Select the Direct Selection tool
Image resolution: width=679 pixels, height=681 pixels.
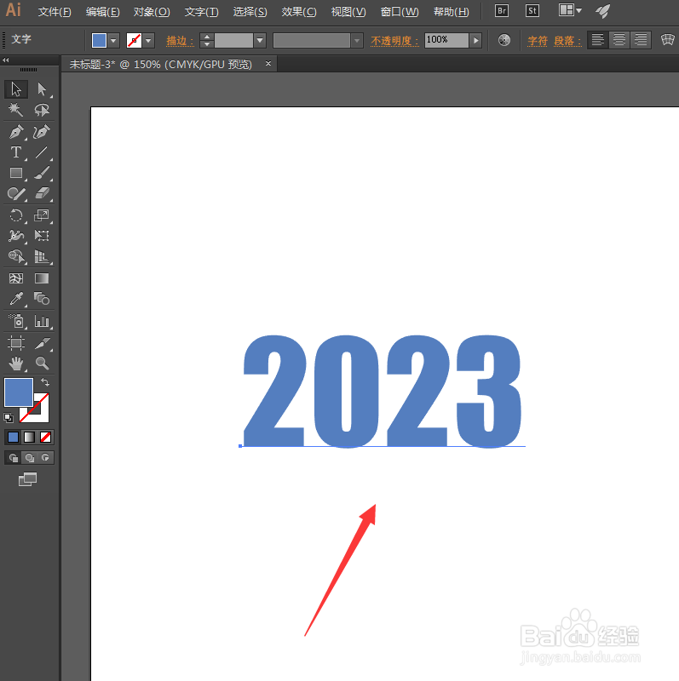42,89
